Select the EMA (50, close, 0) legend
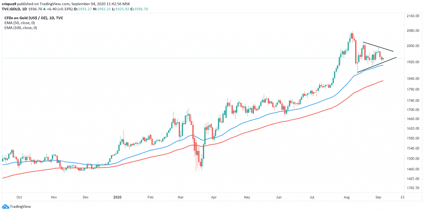424x212 pixels. [21, 23]
